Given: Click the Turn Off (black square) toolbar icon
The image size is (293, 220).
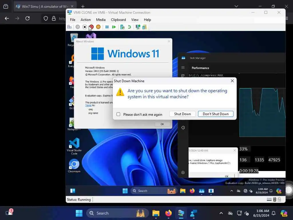Looking at the screenshot, I should click(x=84, y=27).
